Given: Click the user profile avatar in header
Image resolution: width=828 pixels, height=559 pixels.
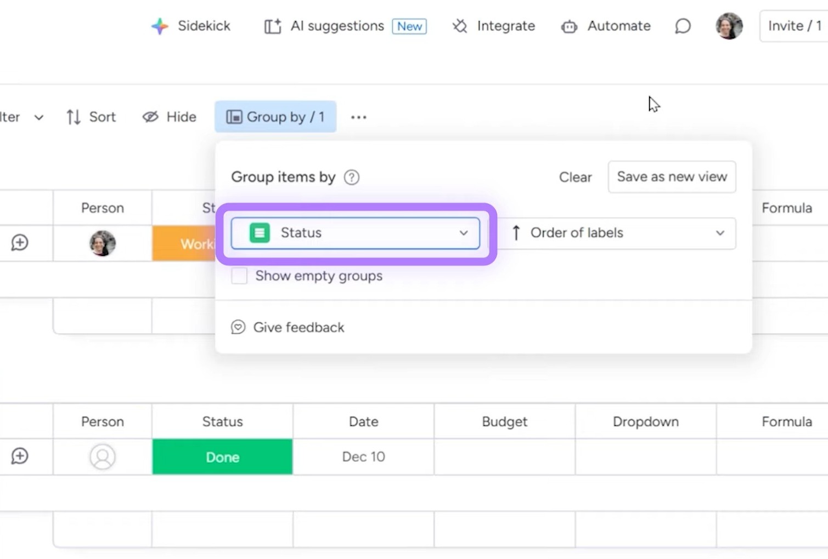Looking at the screenshot, I should click(x=729, y=26).
